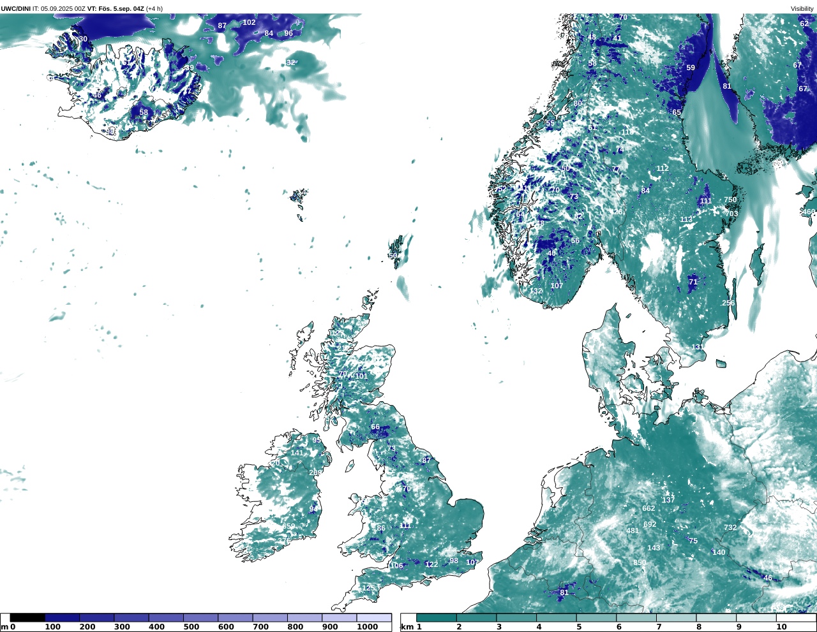
Task: Click the map value '125' in southwest England
Action: click(368, 588)
